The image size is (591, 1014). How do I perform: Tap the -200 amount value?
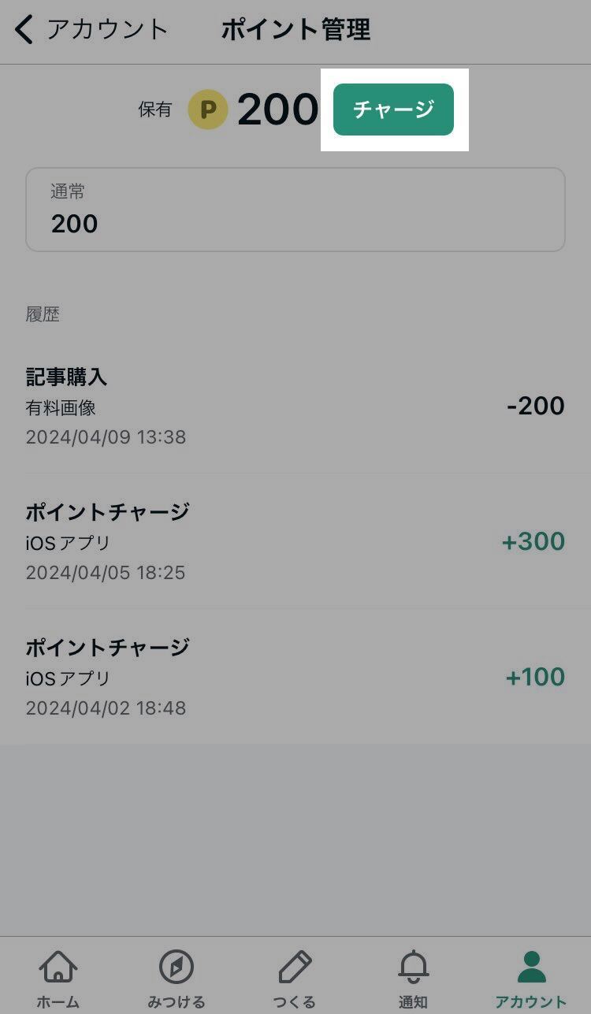pos(536,406)
